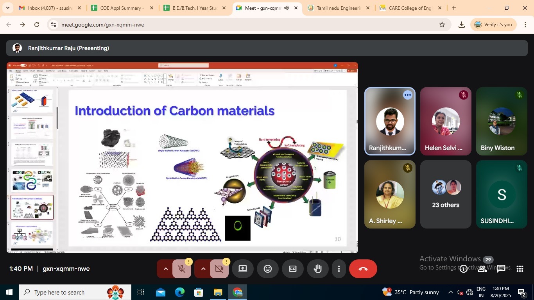Screen dimensions: 534x300
Task: Turn on the camera in Meet
Action: 219,269
